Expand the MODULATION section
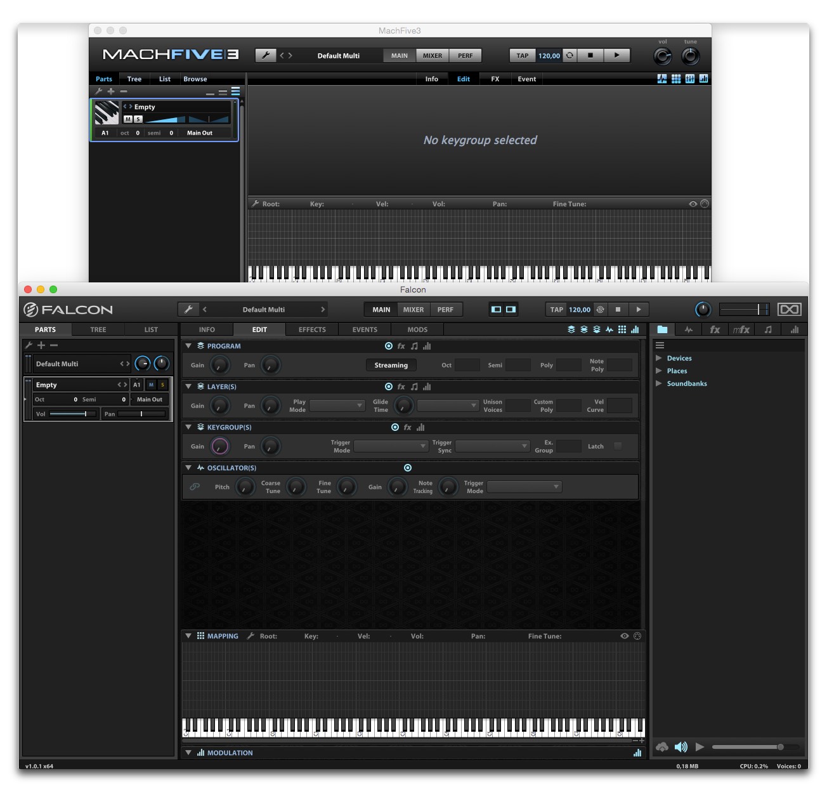 [188, 753]
